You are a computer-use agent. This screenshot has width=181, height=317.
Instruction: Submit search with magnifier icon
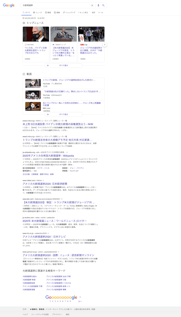(103, 5)
